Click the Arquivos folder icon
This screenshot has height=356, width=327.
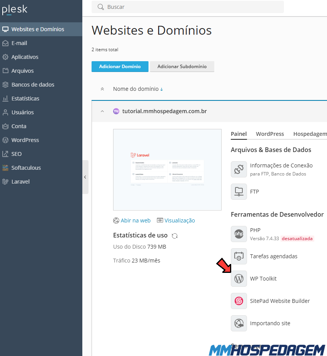[x=5, y=71]
